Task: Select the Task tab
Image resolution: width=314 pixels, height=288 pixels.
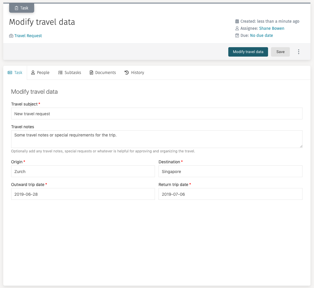Action: pos(15,72)
